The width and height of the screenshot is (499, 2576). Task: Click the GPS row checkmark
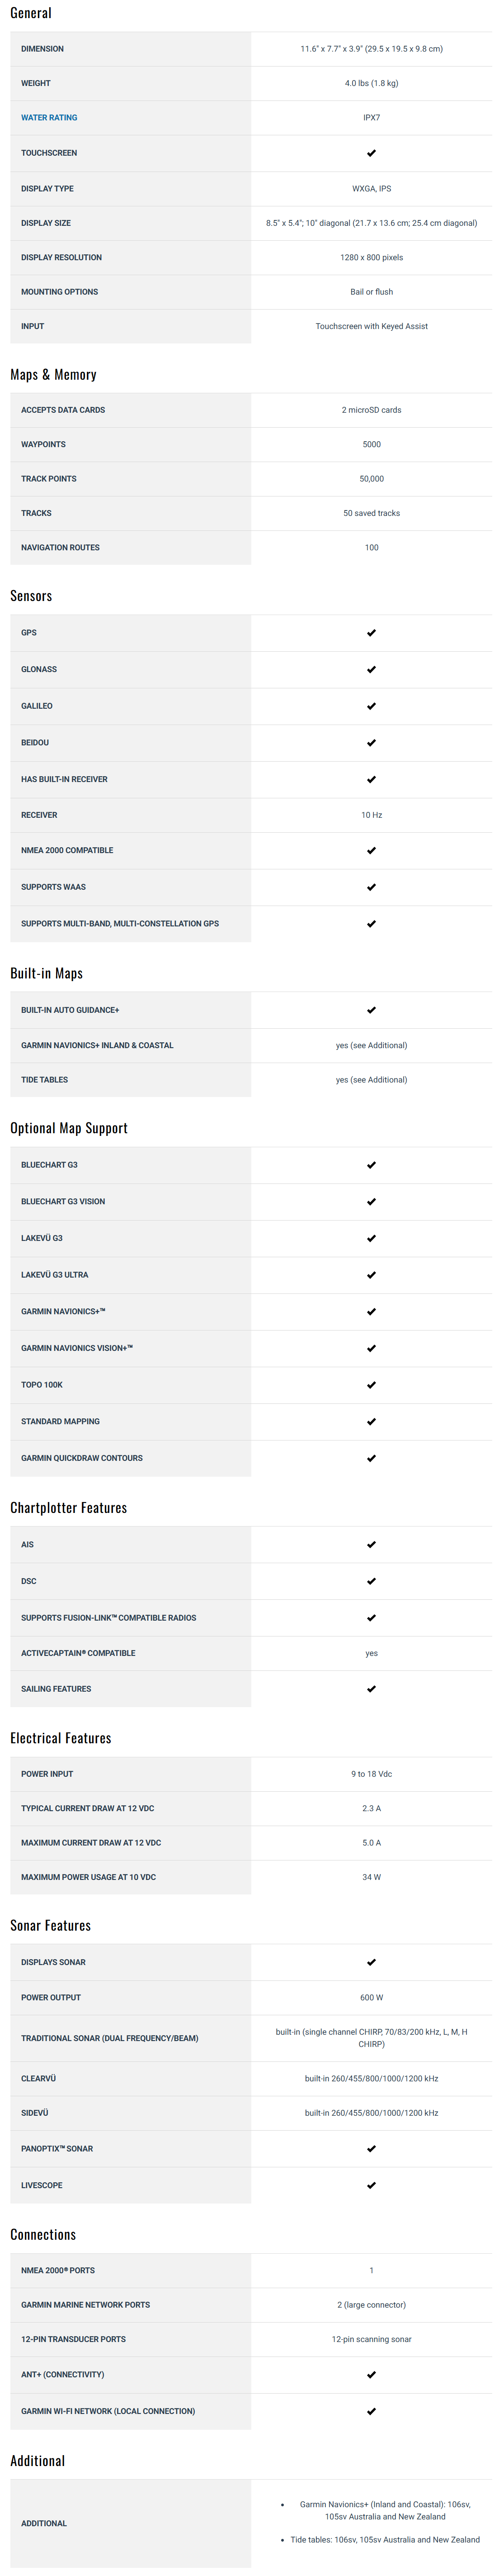[x=371, y=633]
